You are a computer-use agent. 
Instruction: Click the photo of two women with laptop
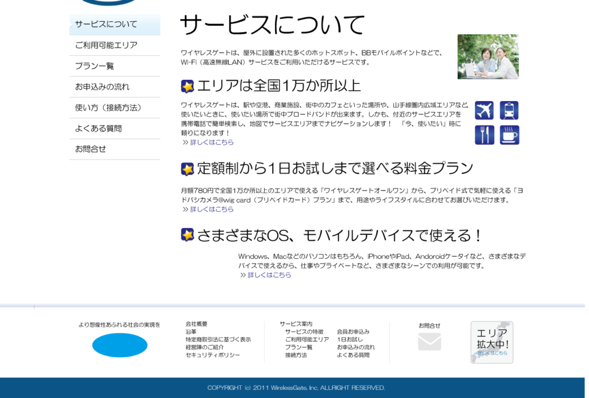click(x=488, y=56)
